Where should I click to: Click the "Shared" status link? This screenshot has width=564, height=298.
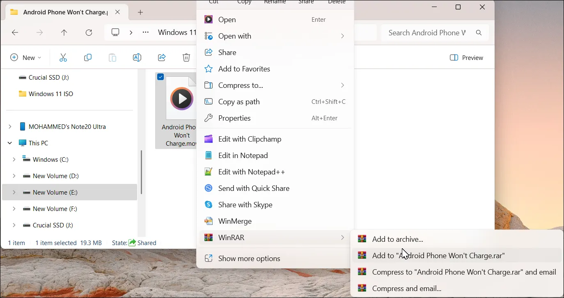tap(146, 243)
